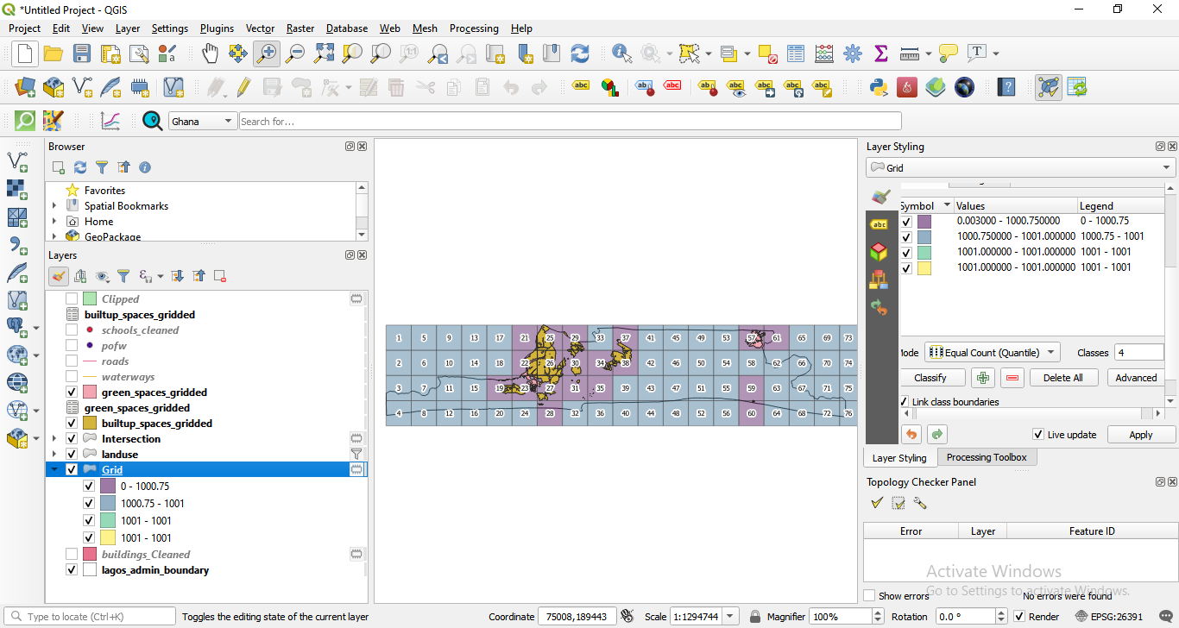Open the Raster menu
This screenshot has width=1179, height=628.
300,28
